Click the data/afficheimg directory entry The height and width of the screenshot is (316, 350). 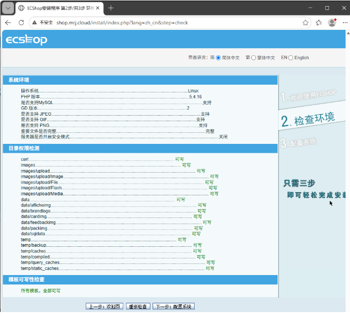(36, 205)
